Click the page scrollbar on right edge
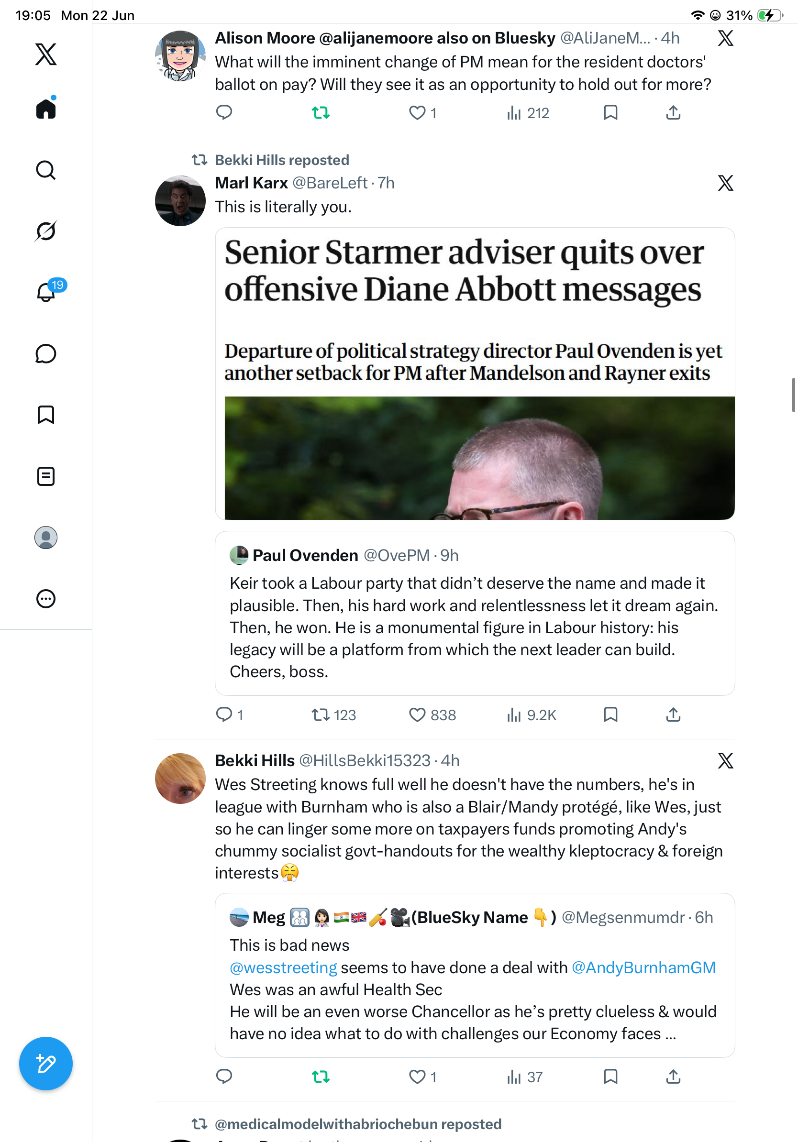 pos(794,395)
